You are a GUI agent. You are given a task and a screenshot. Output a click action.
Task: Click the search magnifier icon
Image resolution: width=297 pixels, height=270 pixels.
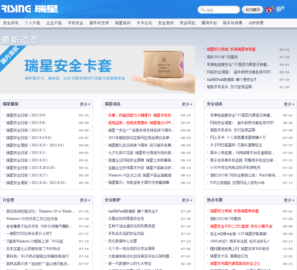[203, 10]
